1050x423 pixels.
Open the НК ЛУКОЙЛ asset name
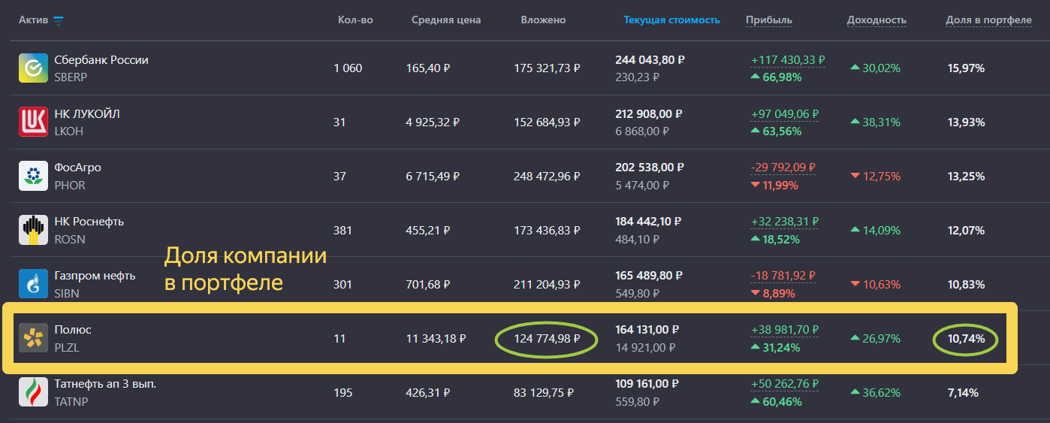[87, 114]
